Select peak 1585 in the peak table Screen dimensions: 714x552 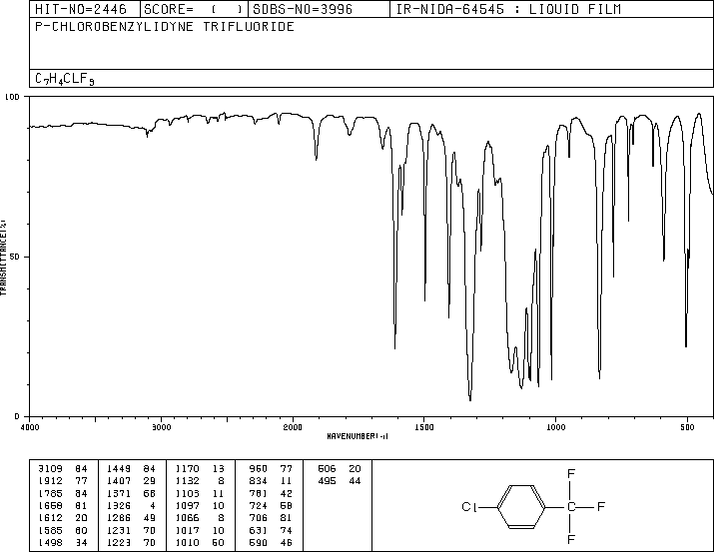50,530
